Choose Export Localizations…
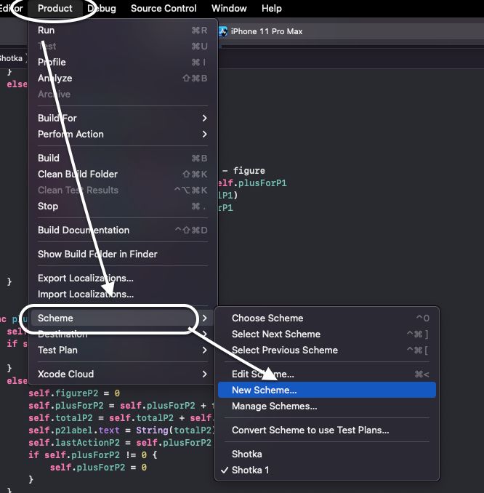Viewport: 484px width, 493px height. [123, 278]
